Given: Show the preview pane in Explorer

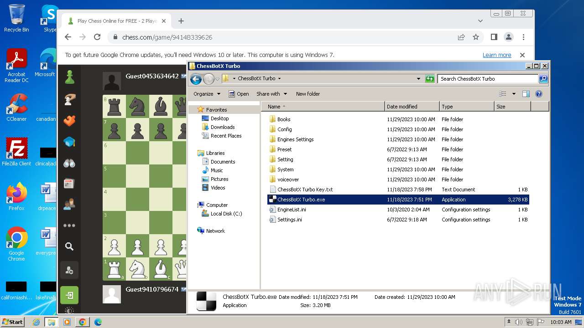Looking at the screenshot, I should tap(526, 94).
